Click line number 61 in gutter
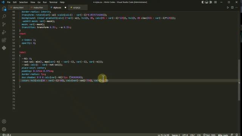This screenshot has width=242, height=136. coord(14,52)
